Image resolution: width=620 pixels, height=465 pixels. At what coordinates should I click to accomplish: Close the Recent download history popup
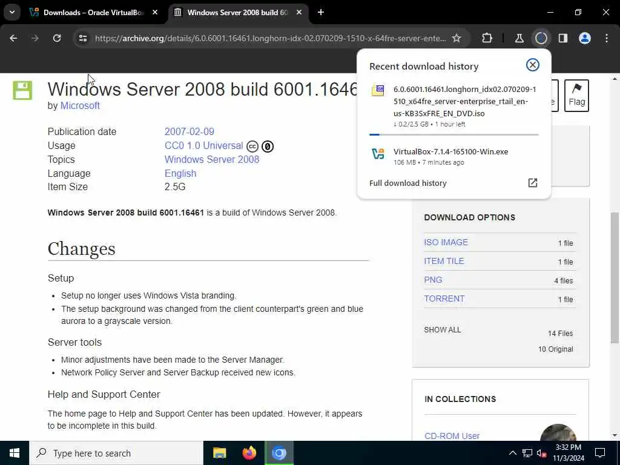click(x=533, y=65)
